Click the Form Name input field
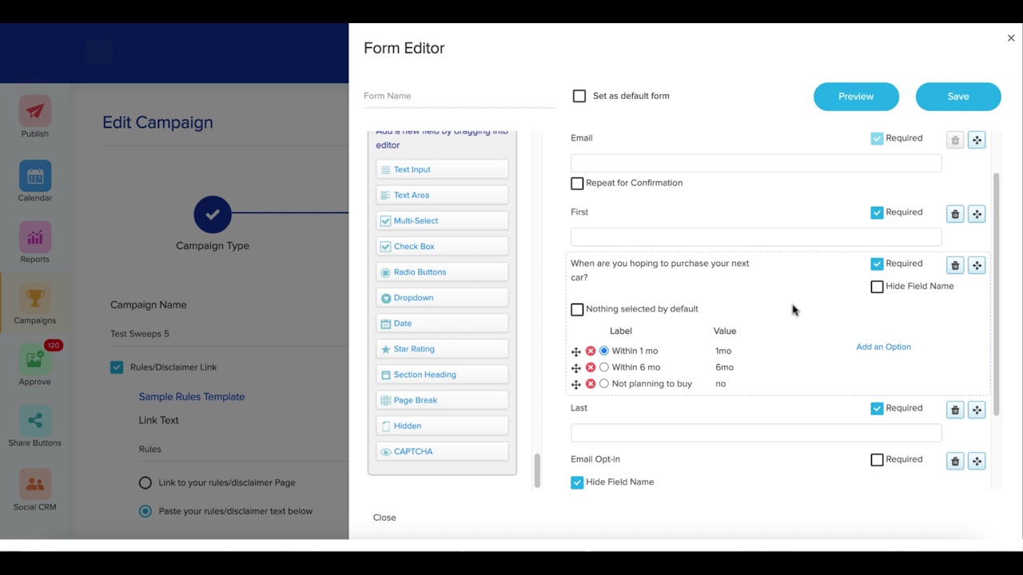The height and width of the screenshot is (575, 1023). click(460, 96)
